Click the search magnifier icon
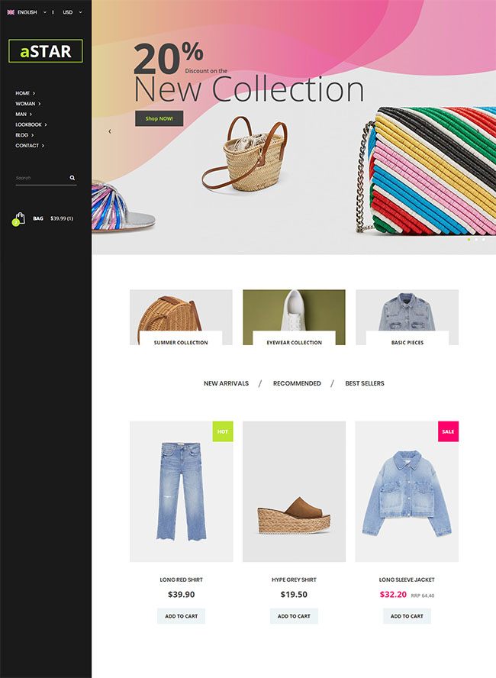The width and height of the screenshot is (496, 678). click(72, 178)
